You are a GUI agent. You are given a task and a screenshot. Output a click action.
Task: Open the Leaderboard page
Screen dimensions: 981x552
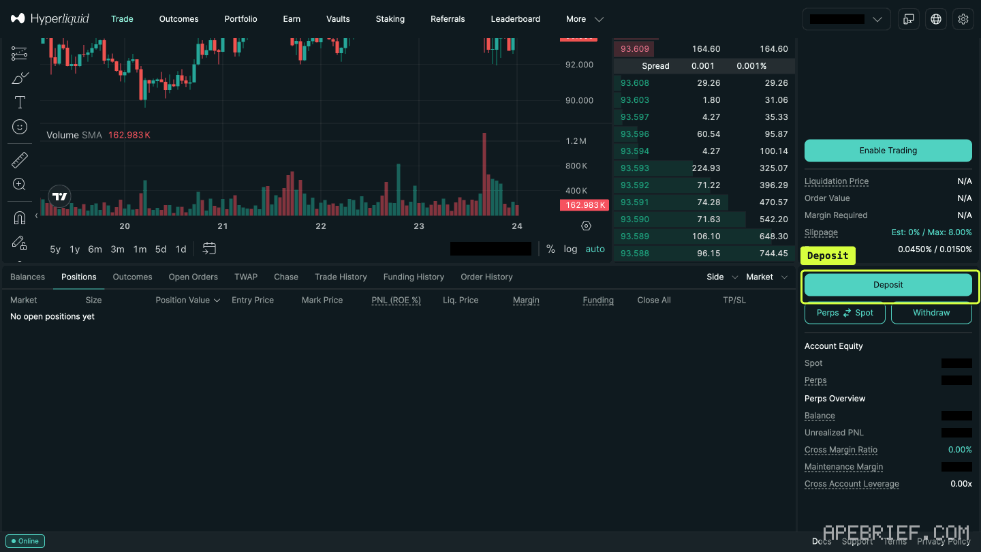515,19
